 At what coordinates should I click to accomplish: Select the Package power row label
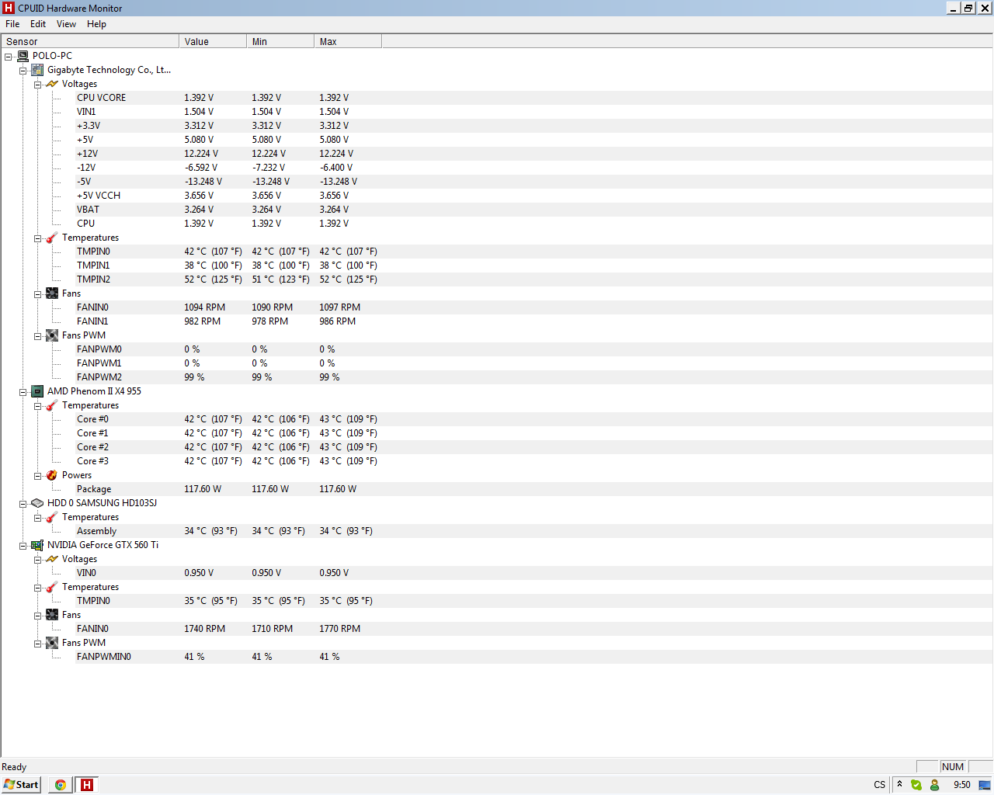pos(94,489)
